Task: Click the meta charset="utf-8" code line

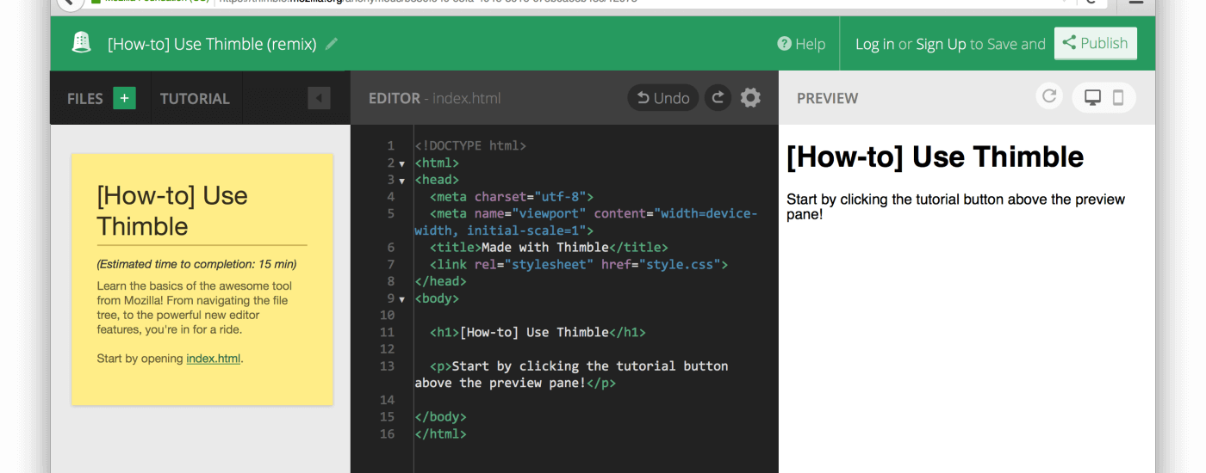Action: tap(512, 197)
